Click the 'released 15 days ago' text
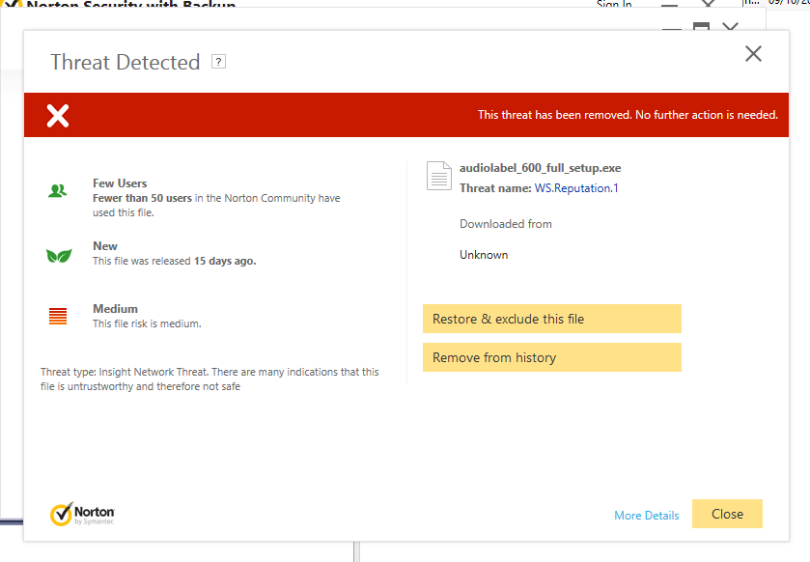810x562 pixels. click(175, 261)
